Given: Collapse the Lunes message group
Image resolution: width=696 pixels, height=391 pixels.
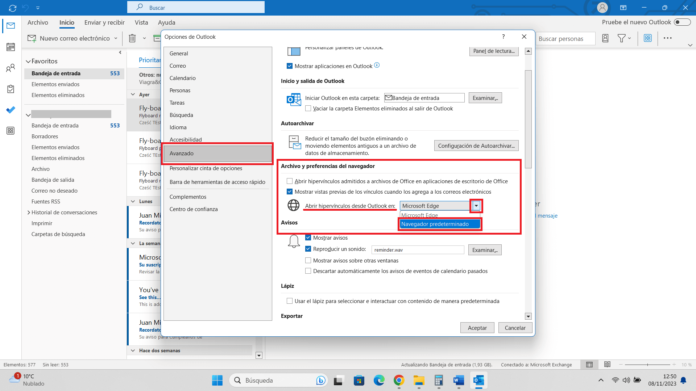Looking at the screenshot, I should tap(133, 201).
